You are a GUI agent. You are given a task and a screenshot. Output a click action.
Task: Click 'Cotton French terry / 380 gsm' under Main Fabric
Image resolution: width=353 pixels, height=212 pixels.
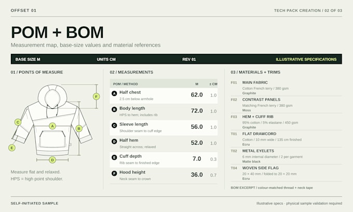[x=265, y=88]
